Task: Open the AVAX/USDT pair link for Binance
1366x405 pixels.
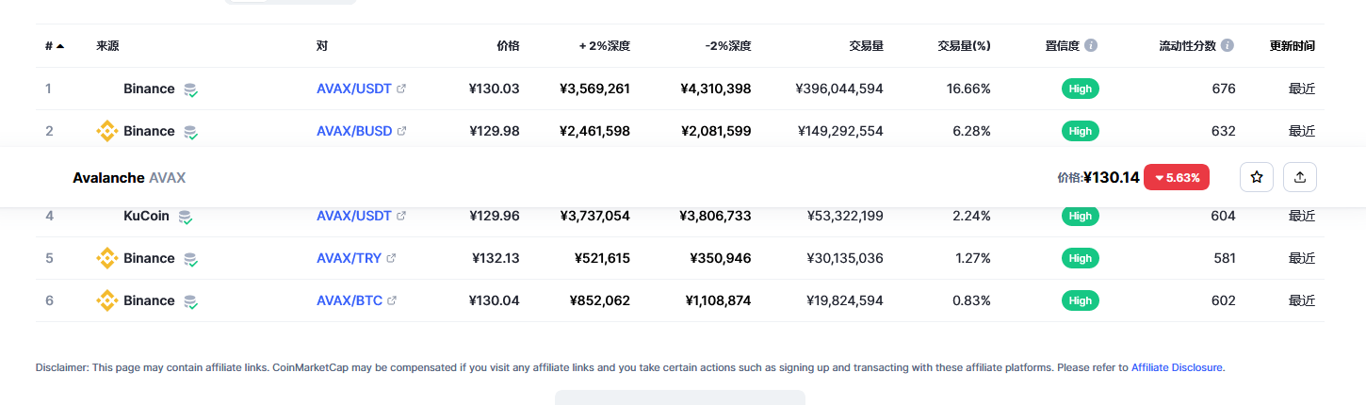Action: tap(353, 89)
